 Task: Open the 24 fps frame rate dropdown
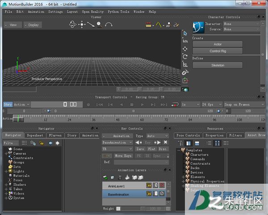[x=212, y=105]
